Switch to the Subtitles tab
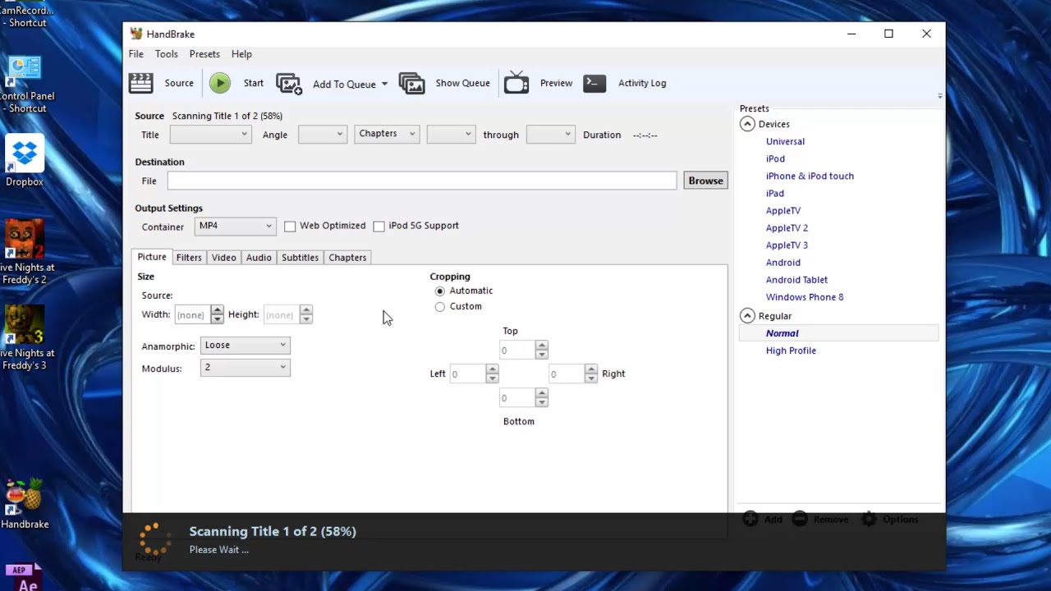Image resolution: width=1051 pixels, height=591 pixels. point(300,258)
